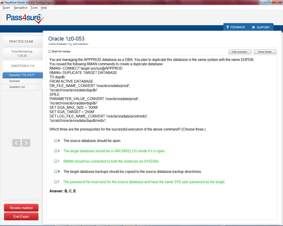Click the Time Remaining display
Image resolution: width=283 pixels, height=226 pixels.
[23, 53]
